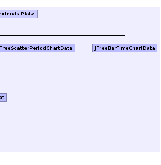
Task: Click the word "Plot>" in the extends node
Action: pyautogui.click(x=28, y=14)
